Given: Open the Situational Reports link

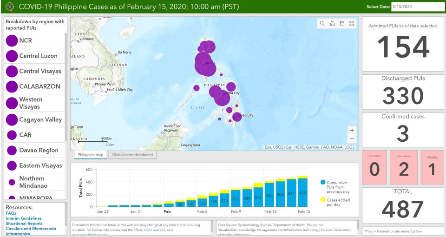Looking at the screenshot, I should tap(24, 224).
